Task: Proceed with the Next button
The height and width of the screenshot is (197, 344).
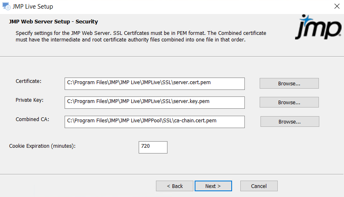Action: [213, 186]
